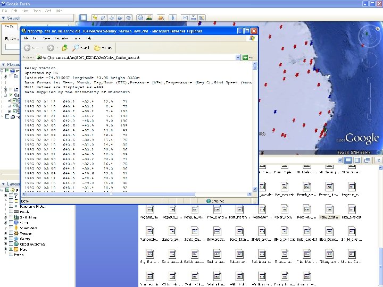Image resolution: width=383 pixels, height=287 pixels.
Task: Collapse the Search panel header triangle
Action: coord(3,18)
